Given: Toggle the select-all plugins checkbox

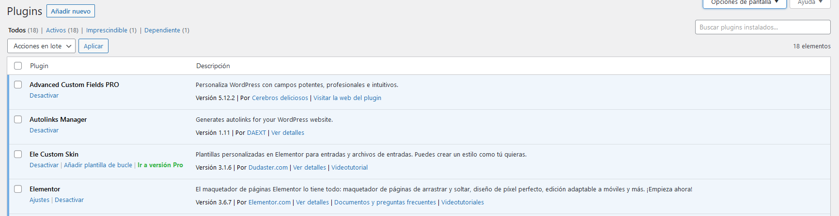Looking at the screenshot, I should [x=18, y=66].
